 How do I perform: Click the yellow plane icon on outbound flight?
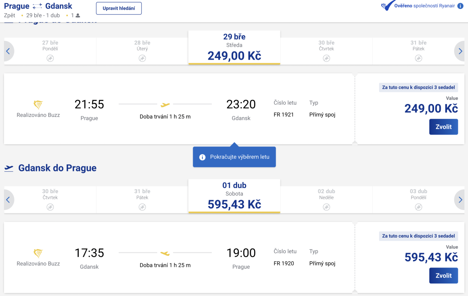coord(165,104)
